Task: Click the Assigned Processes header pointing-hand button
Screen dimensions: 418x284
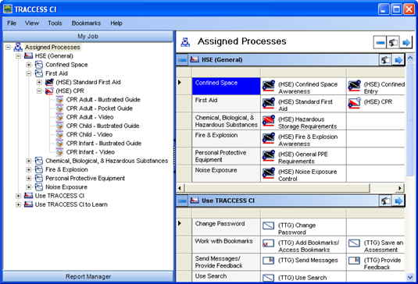Action: pos(393,43)
